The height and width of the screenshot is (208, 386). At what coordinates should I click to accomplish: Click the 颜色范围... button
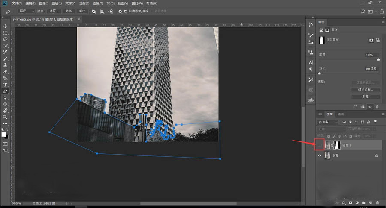[x=365, y=89]
